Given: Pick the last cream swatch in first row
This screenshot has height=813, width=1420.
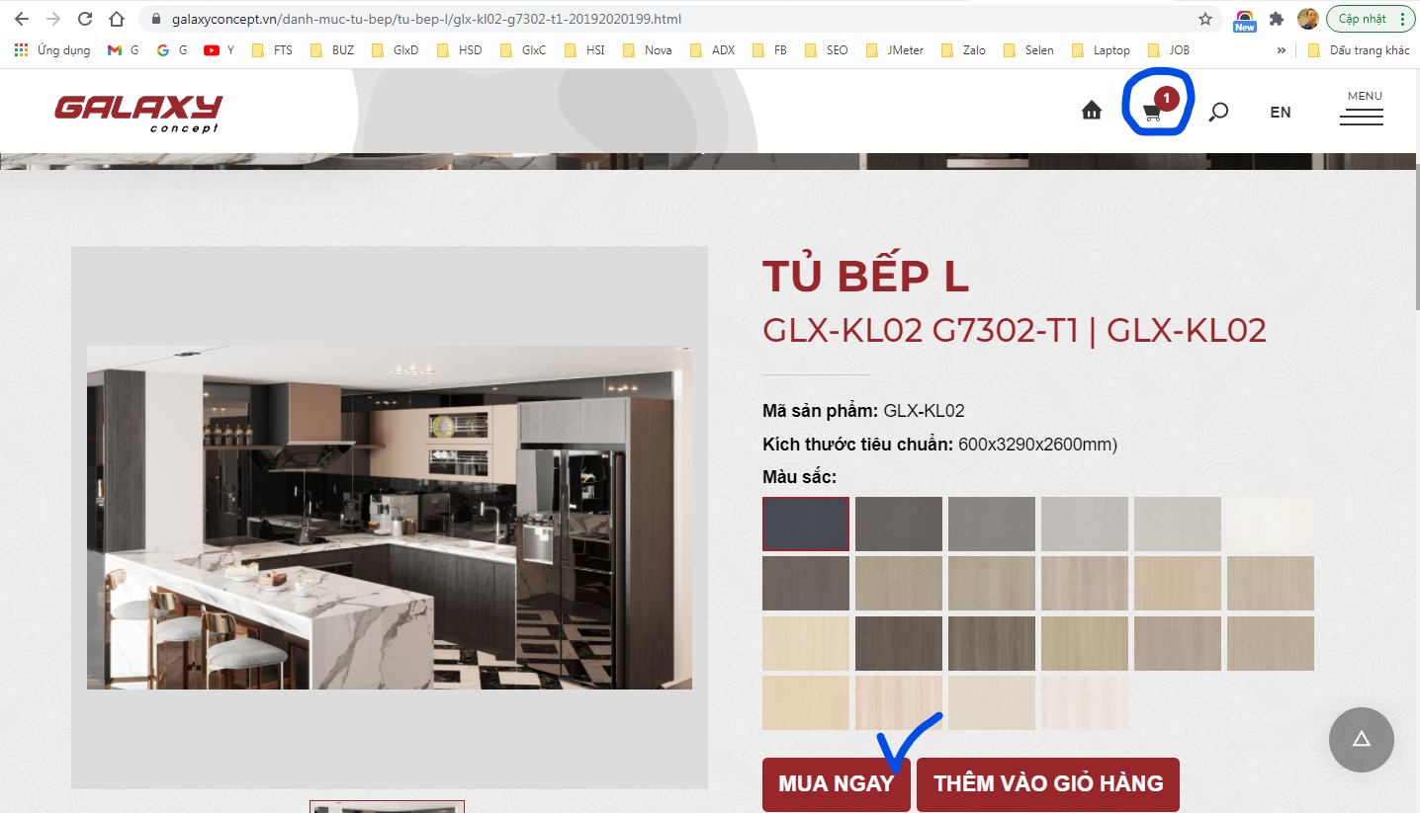Looking at the screenshot, I should [x=1270, y=524].
